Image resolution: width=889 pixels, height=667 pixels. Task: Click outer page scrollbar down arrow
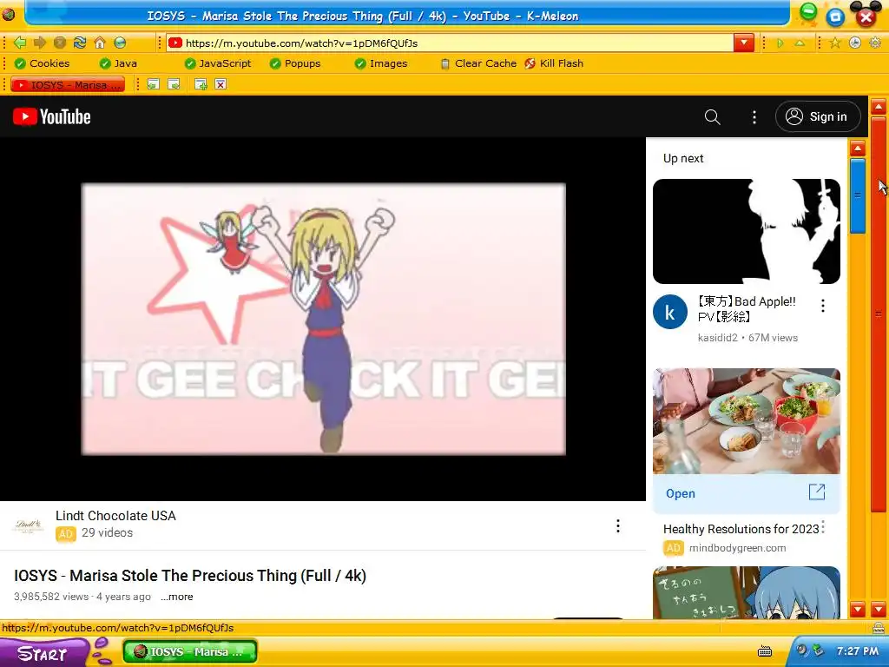[x=879, y=610]
